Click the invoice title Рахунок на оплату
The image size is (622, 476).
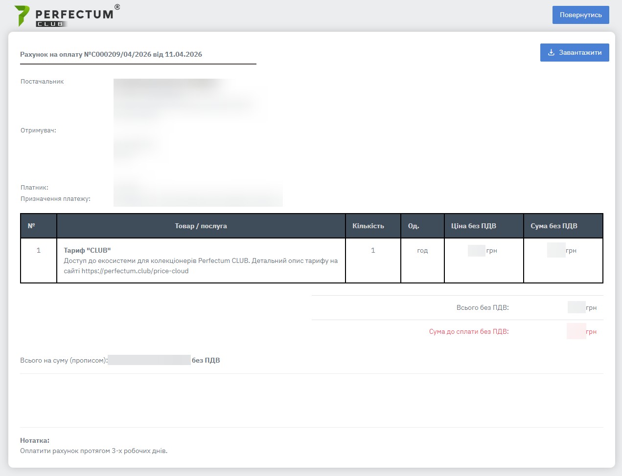(111, 54)
